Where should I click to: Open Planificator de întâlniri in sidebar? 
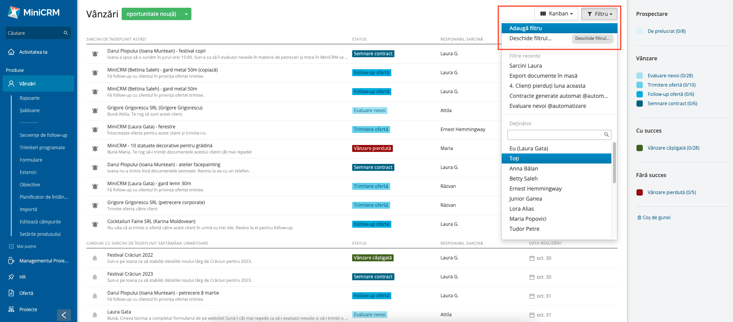point(44,197)
